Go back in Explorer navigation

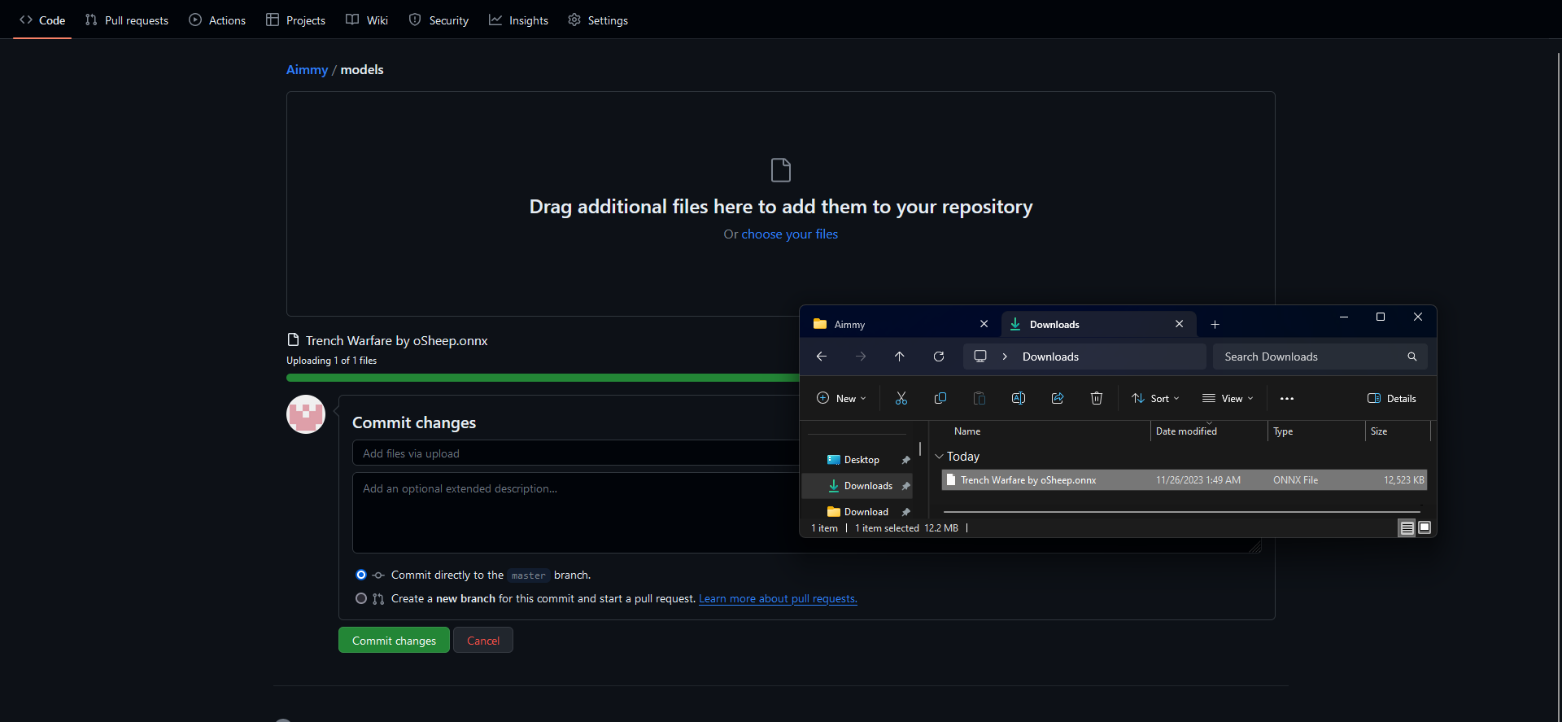point(821,357)
